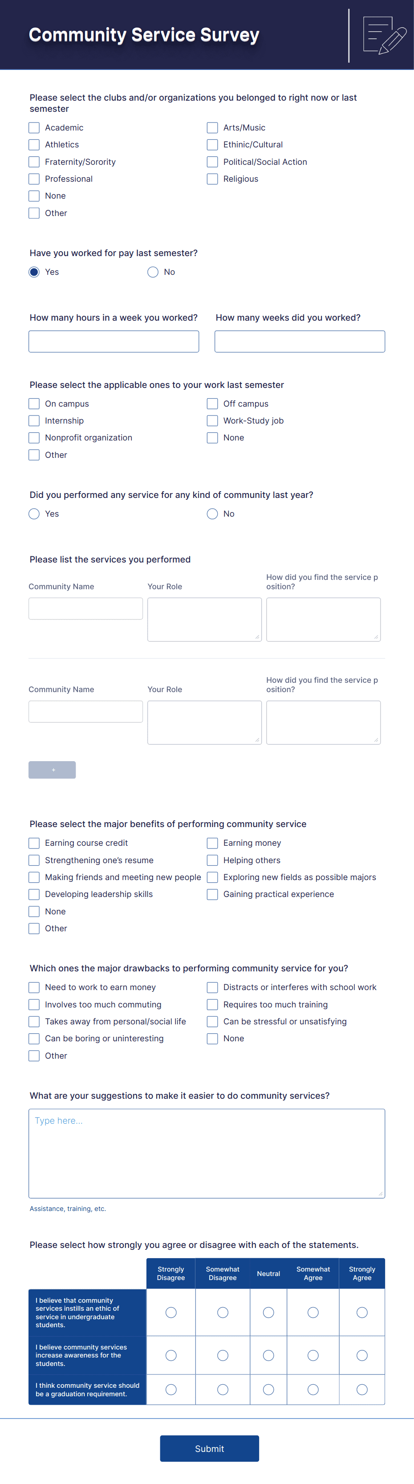The width and height of the screenshot is (414, 1484).
Task: Tick the Political/Social Action checkbox
Action: click(212, 162)
